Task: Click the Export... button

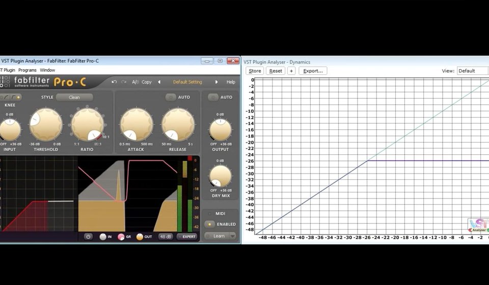Action: [313, 71]
